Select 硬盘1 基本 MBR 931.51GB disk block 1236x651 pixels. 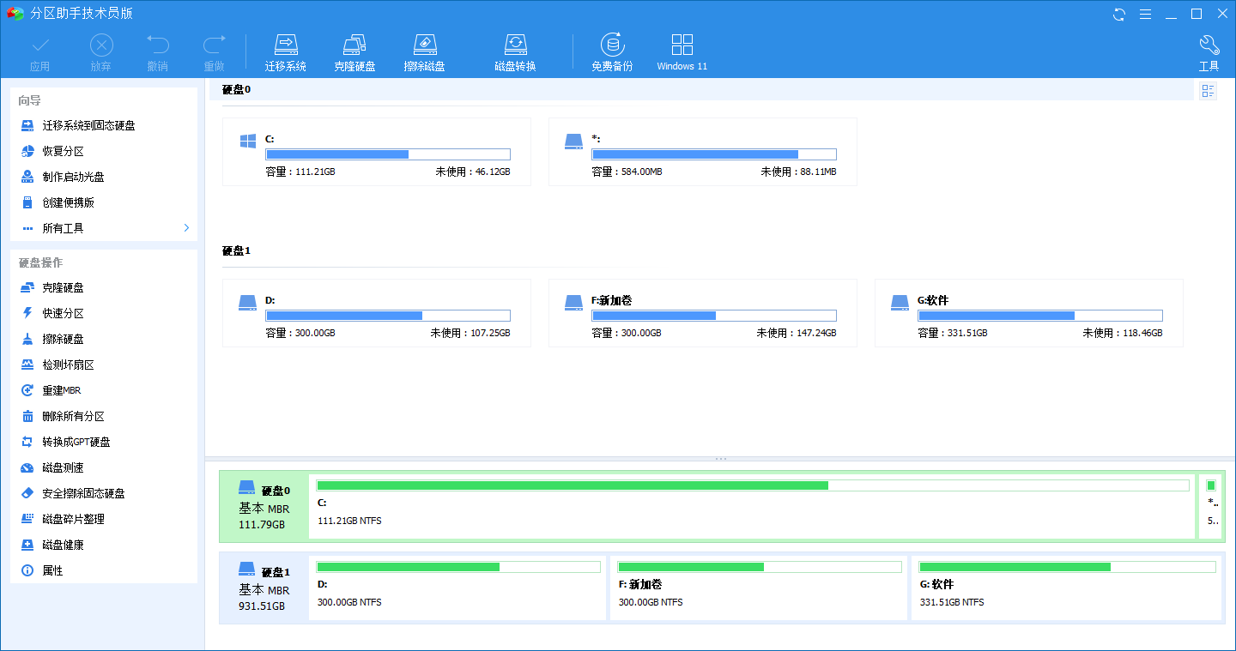[x=264, y=589]
